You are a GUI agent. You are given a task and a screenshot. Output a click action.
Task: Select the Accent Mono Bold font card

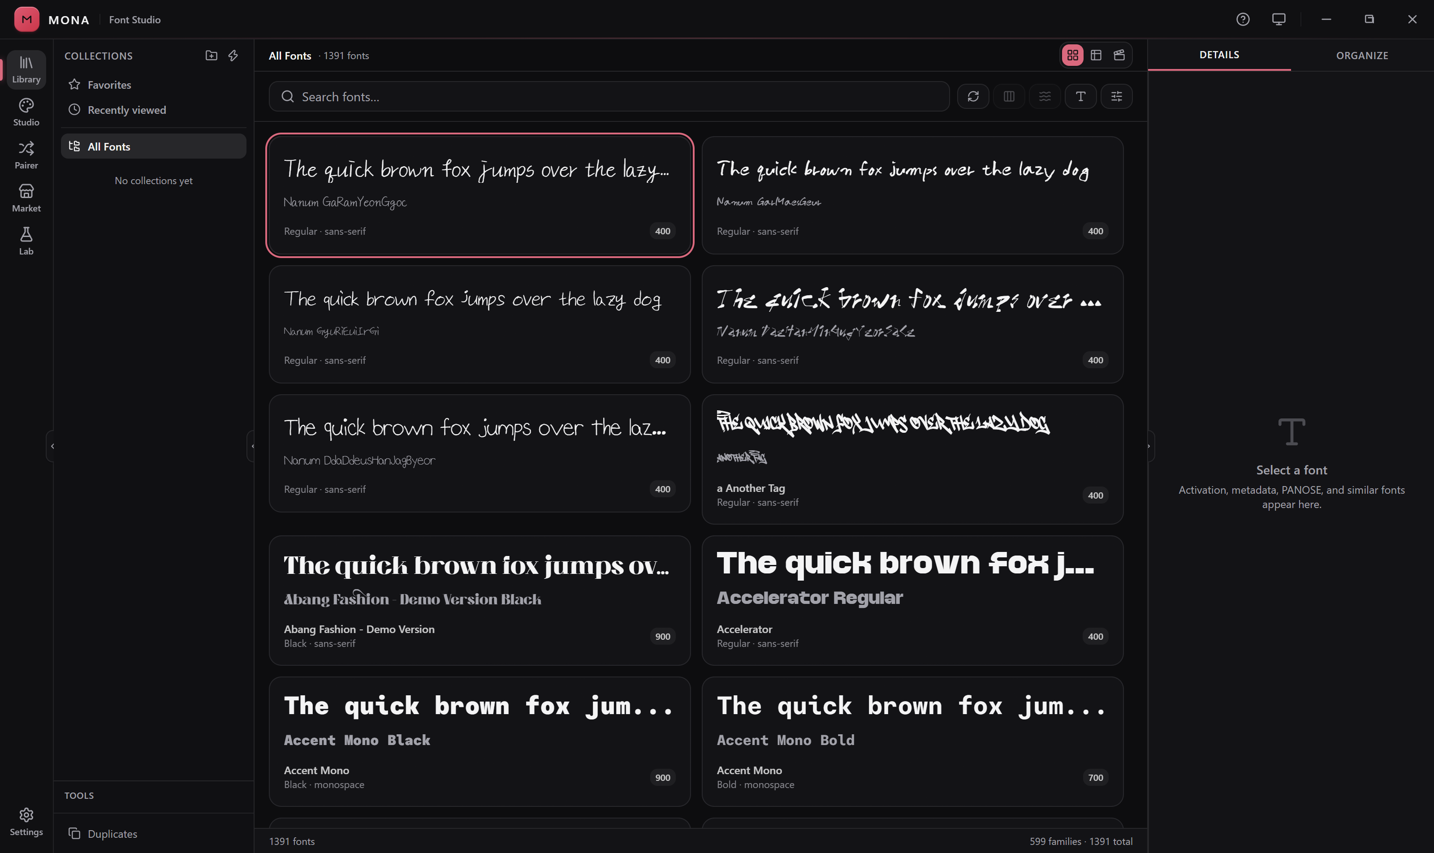[912, 741]
